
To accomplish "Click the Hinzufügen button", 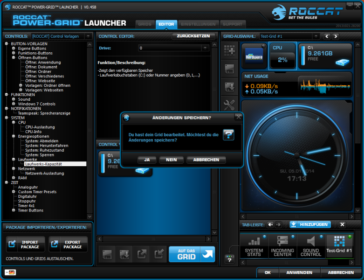I will coord(310,224).
